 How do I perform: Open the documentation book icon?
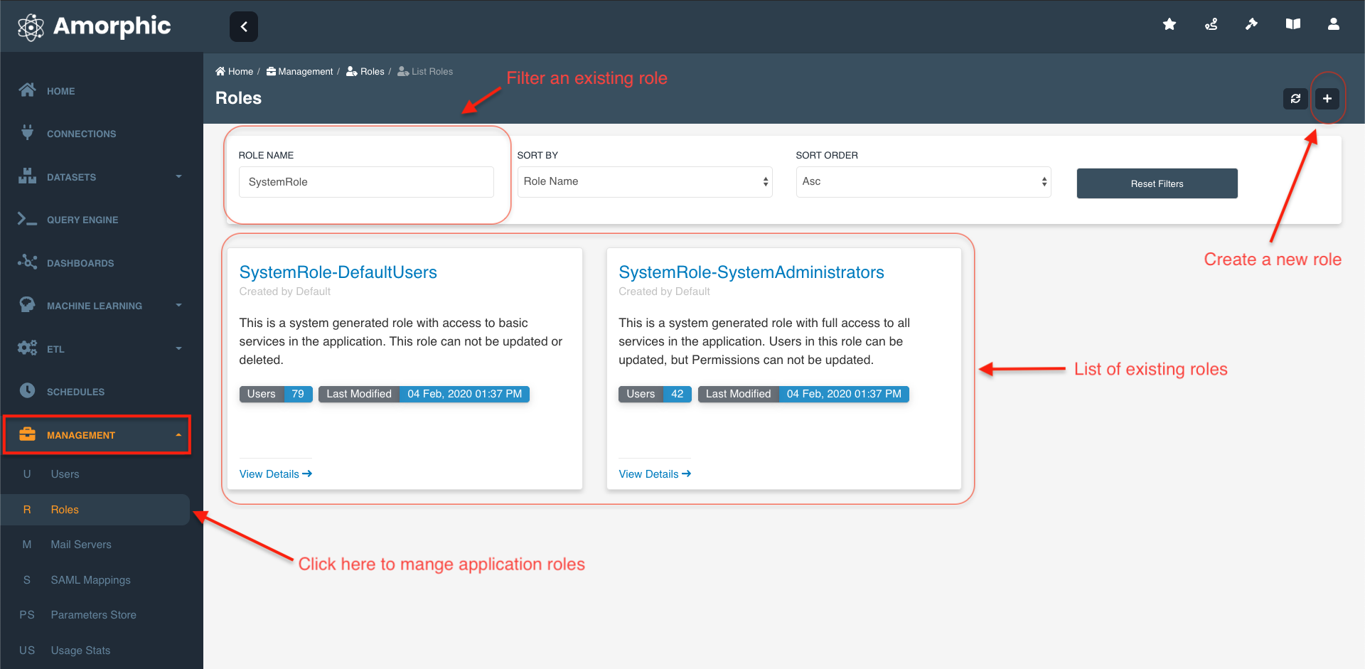pyautogui.click(x=1292, y=25)
